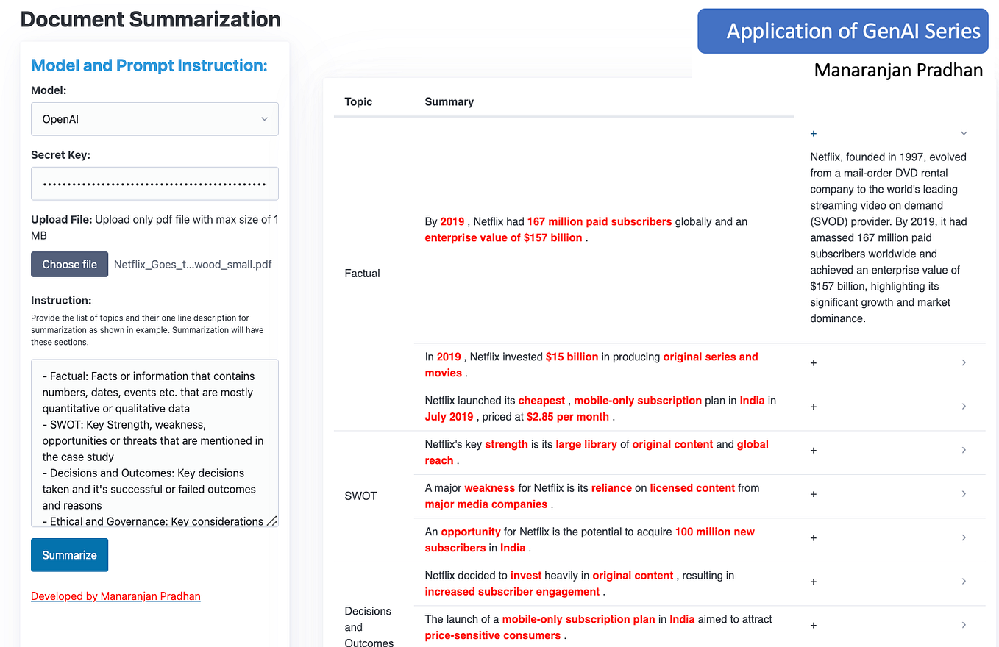Viewport: 999px width, 647px height.
Task: Click the Choose file button
Action: coord(69,264)
